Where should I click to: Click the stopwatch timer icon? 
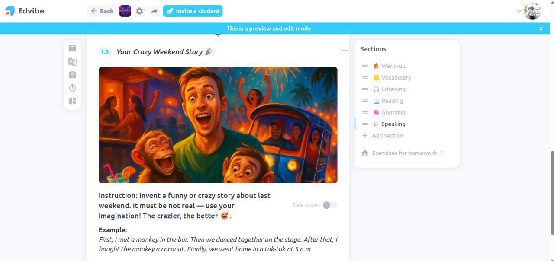(72, 88)
